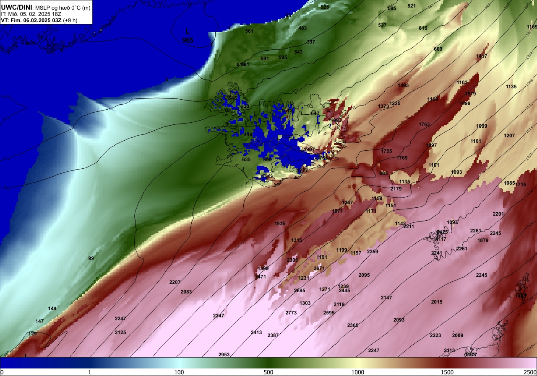Click the map value 1373
Image resolution: width=537 pixels, height=376 pixels.
(x=383, y=106)
